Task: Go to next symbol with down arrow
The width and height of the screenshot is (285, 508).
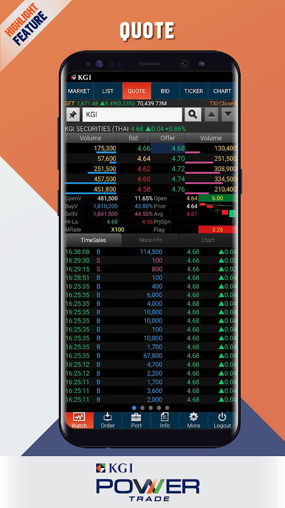Action: point(228,115)
